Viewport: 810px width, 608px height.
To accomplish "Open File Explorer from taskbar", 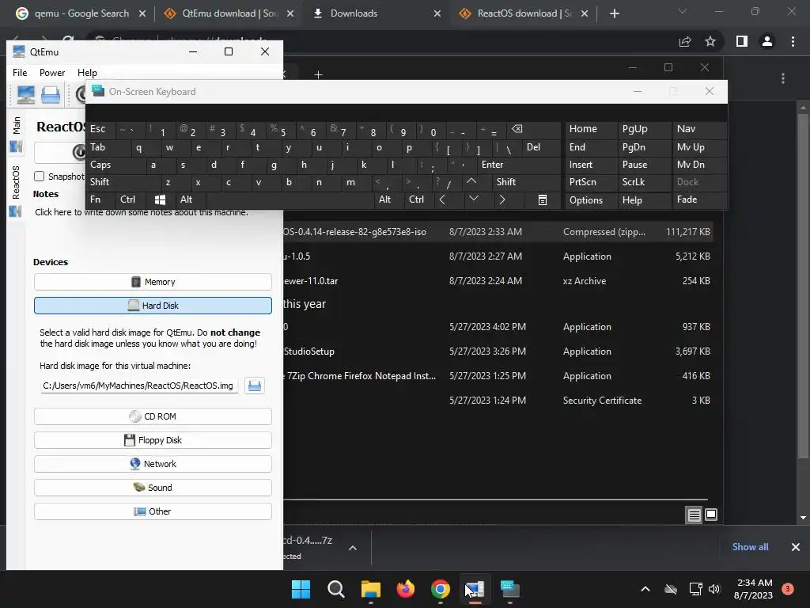I will (x=370, y=589).
